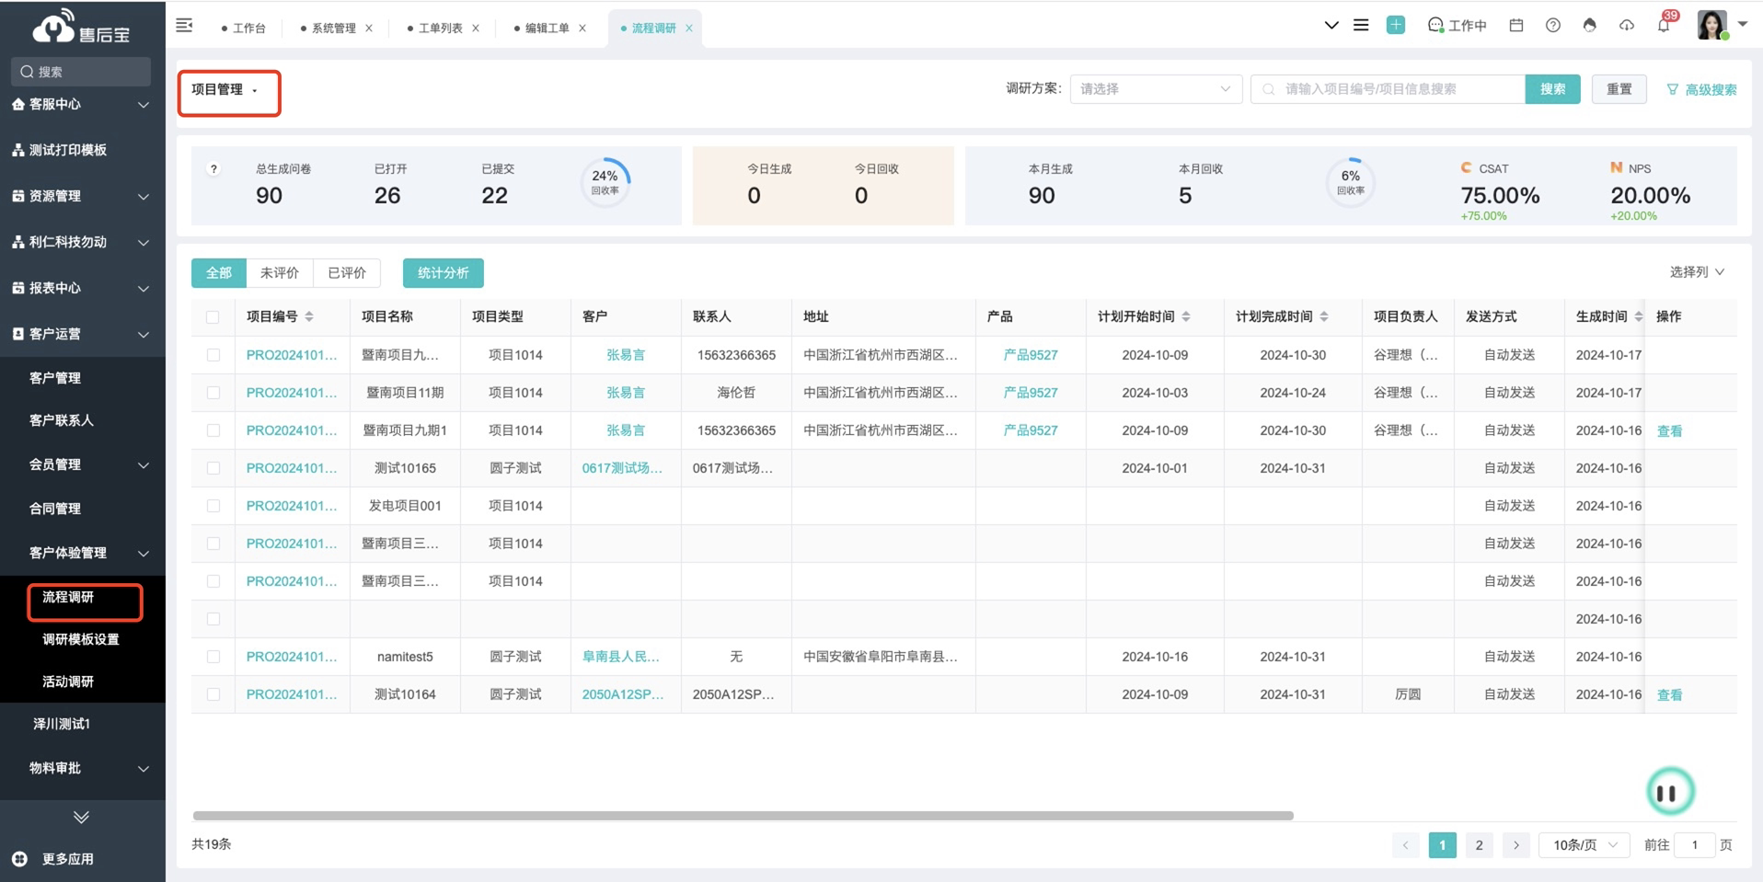The image size is (1763, 882).
Task: Open the 选择列 column chooser
Action: tap(1697, 271)
